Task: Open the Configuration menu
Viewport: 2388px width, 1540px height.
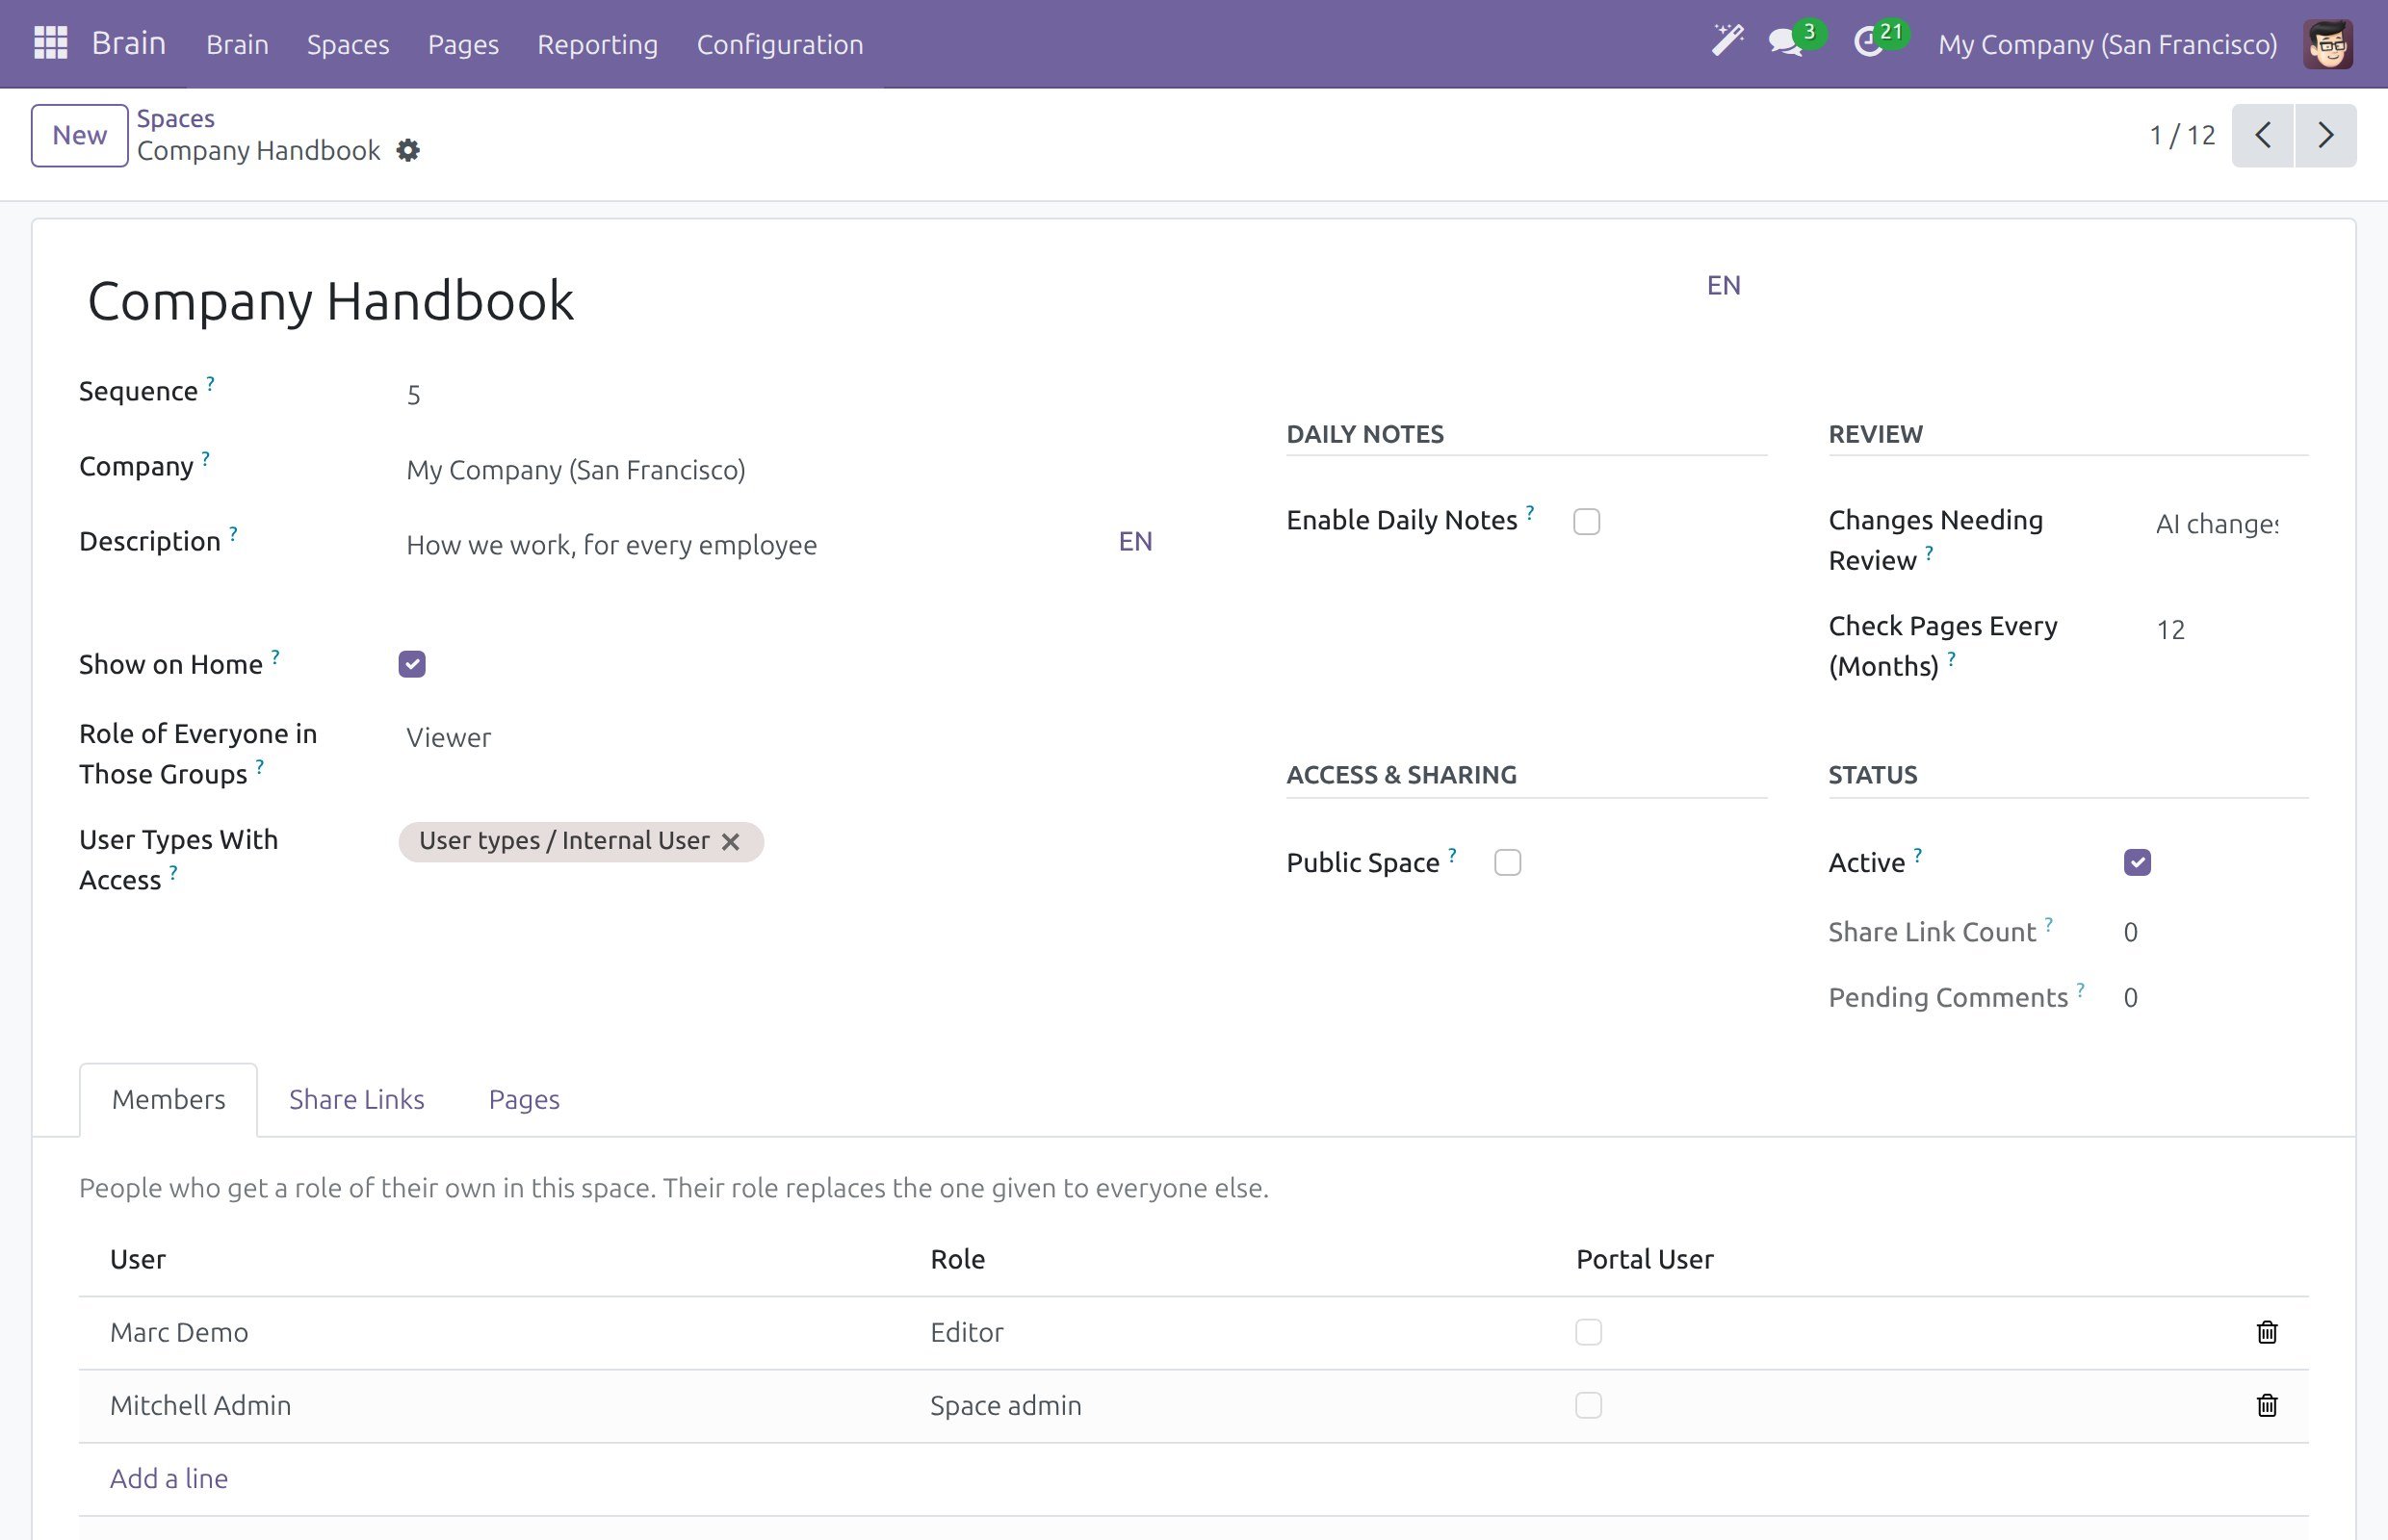Action: click(x=779, y=44)
